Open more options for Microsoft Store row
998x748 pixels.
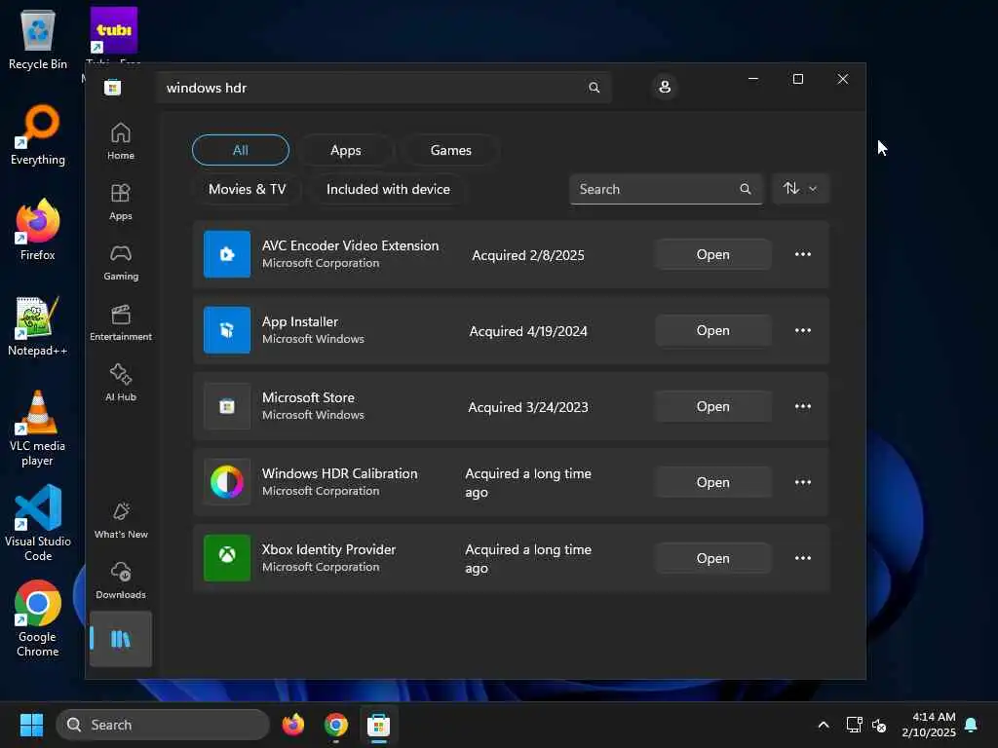pos(803,406)
